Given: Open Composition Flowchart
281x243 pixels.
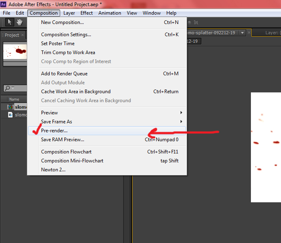Looking at the screenshot, I should coord(107,152).
